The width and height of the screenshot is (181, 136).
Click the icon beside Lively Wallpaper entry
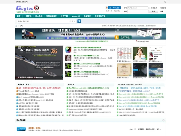pyautogui.click(x=17, y=97)
